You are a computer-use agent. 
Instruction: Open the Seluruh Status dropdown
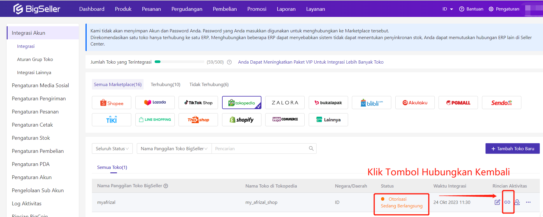(x=112, y=148)
